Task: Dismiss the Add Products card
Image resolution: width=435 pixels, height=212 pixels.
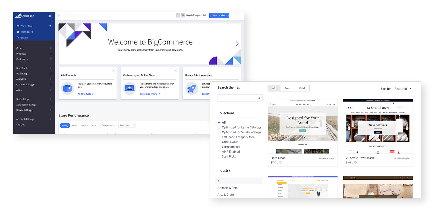Action: (114, 71)
